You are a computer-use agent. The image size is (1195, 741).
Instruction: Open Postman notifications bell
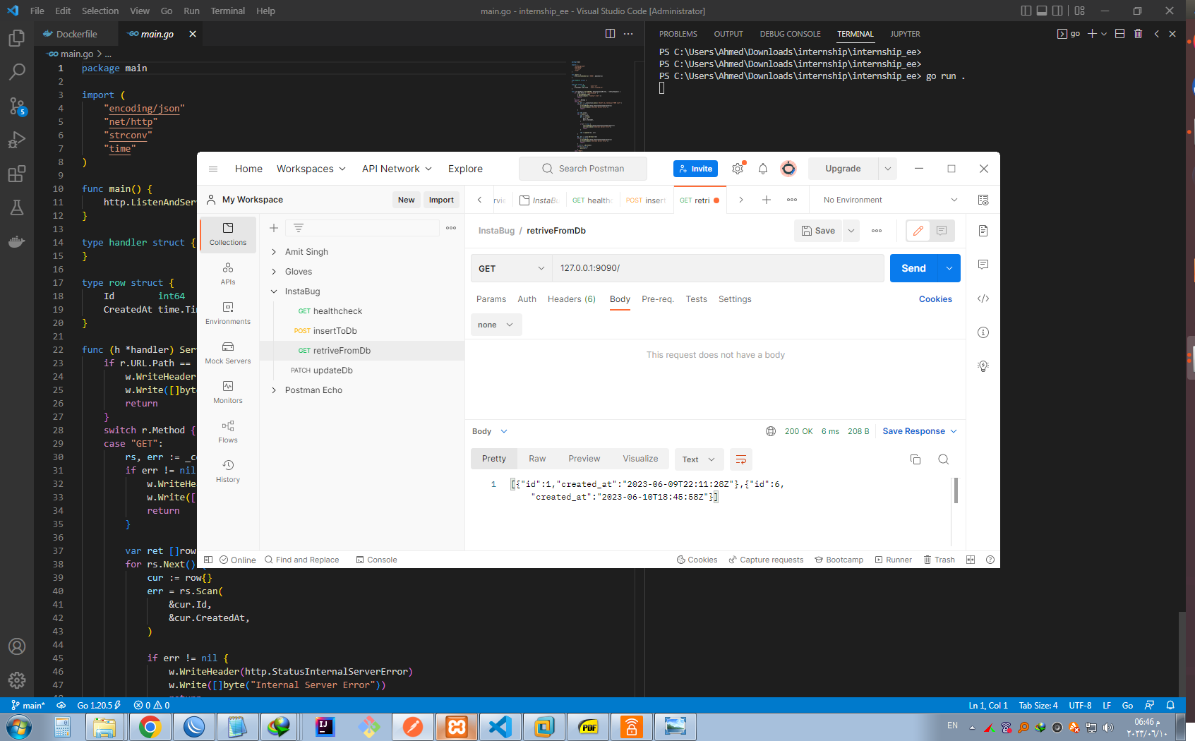coord(763,169)
